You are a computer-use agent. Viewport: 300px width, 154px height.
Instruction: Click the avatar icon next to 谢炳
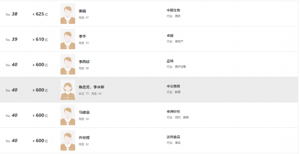[68, 13]
